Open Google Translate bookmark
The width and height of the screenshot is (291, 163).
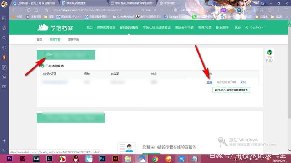coord(177,17)
